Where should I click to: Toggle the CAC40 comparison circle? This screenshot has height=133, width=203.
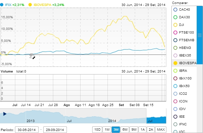coord(175,9)
